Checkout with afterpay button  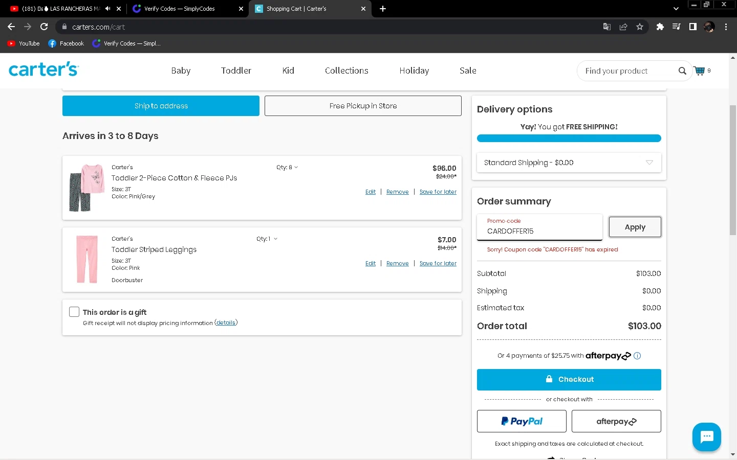(616, 421)
